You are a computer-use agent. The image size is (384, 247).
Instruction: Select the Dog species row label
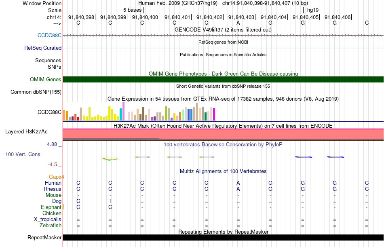point(57,201)
